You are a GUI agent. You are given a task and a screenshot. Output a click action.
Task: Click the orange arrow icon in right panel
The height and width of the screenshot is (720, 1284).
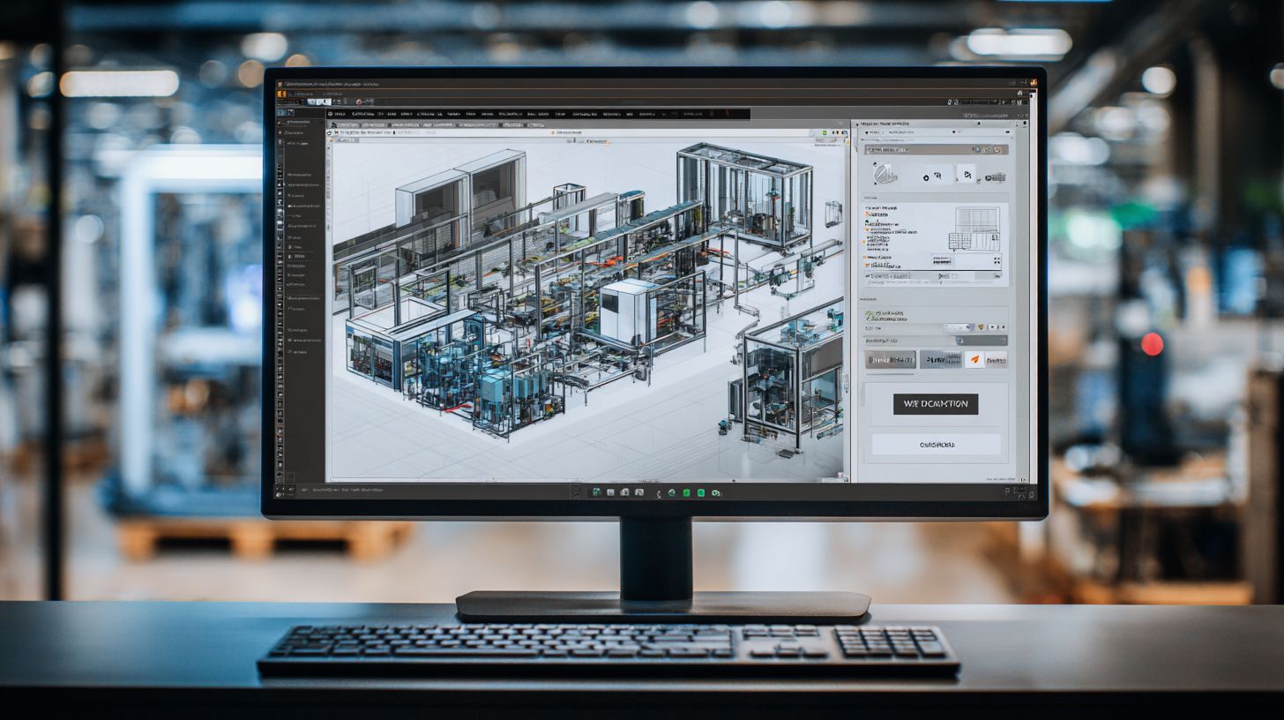click(x=974, y=359)
